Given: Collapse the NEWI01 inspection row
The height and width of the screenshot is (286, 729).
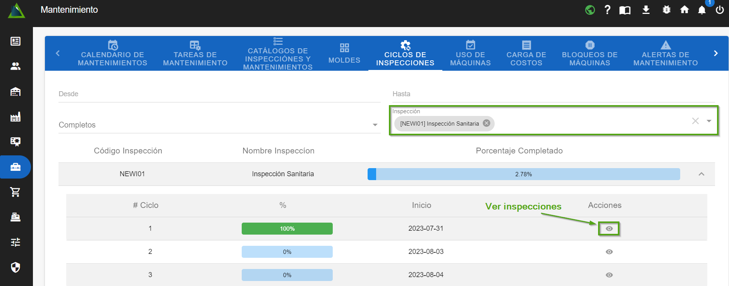Looking at the screenshot, I should click(x=701, y=174).
